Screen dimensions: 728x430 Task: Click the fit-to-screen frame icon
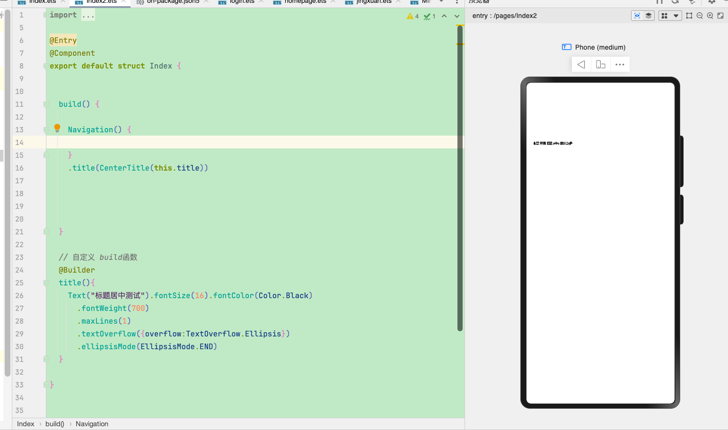click(x=689, y=16)
